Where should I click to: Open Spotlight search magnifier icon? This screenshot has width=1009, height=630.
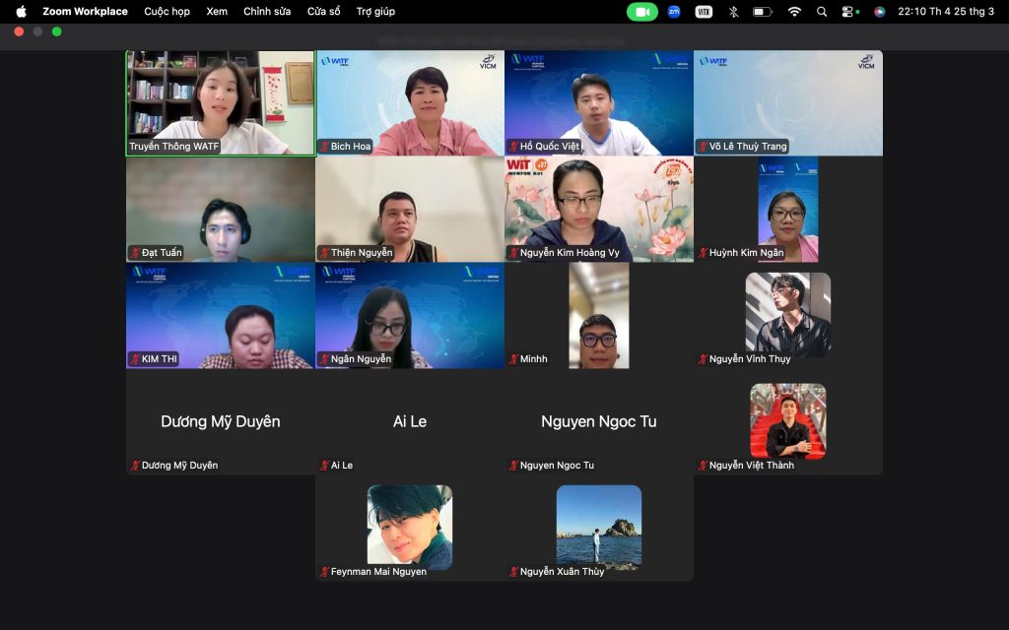[x=822, y=12]
